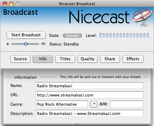Click the drawer resize handle at bottom
154x126 pixels.
77,124
